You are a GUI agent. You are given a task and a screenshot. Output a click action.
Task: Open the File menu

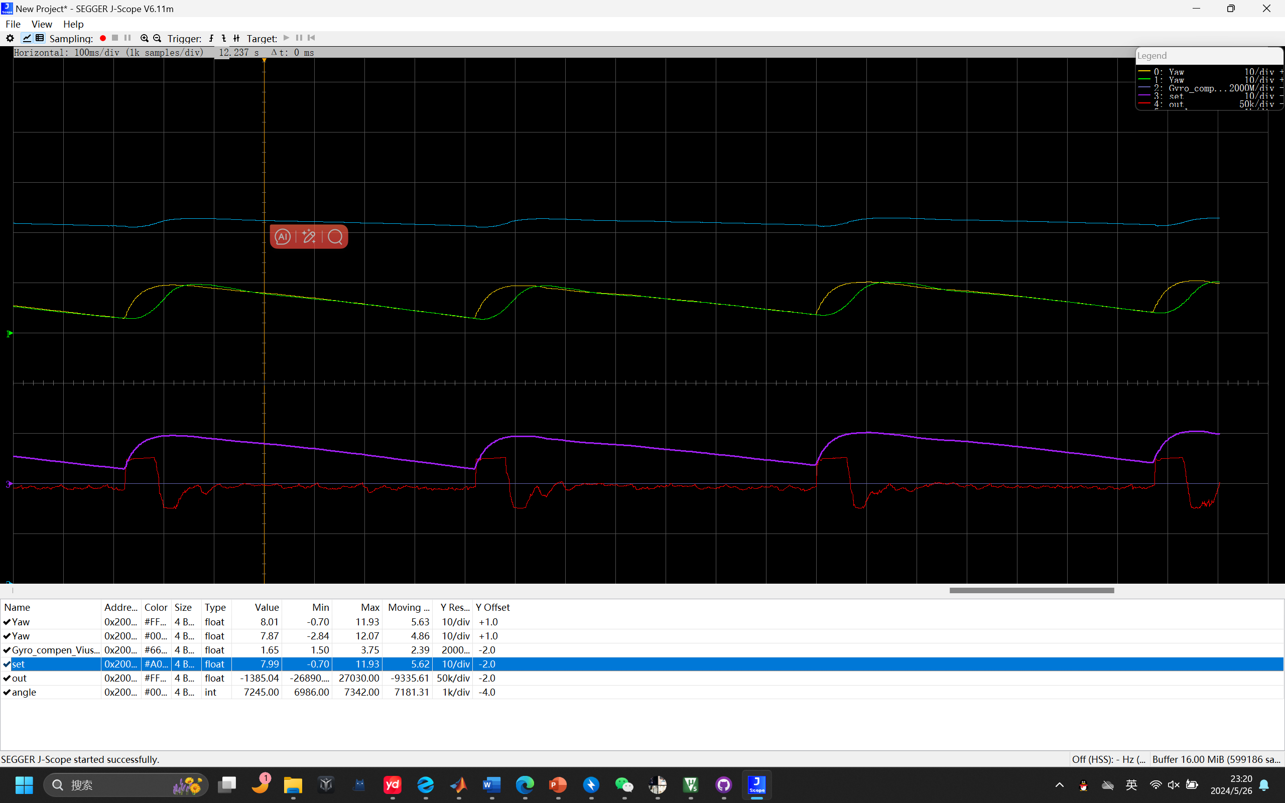(x=13, y=24)
